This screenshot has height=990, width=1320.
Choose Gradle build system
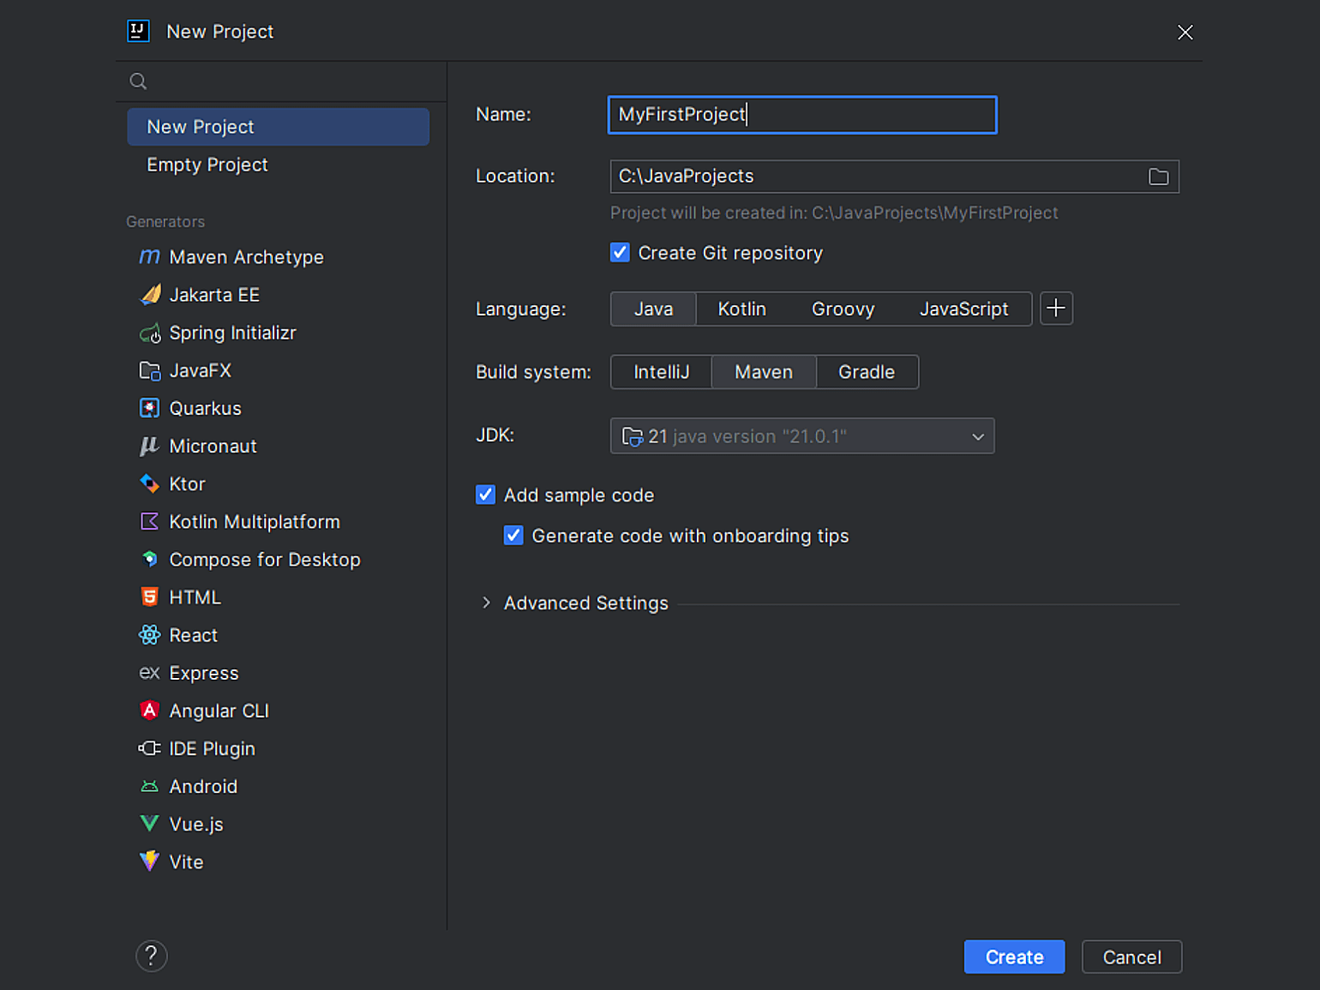pos(867,372)
